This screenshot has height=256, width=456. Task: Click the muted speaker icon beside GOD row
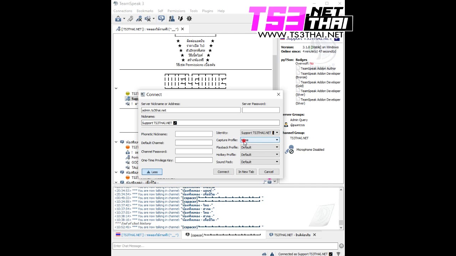coord(128,162)
